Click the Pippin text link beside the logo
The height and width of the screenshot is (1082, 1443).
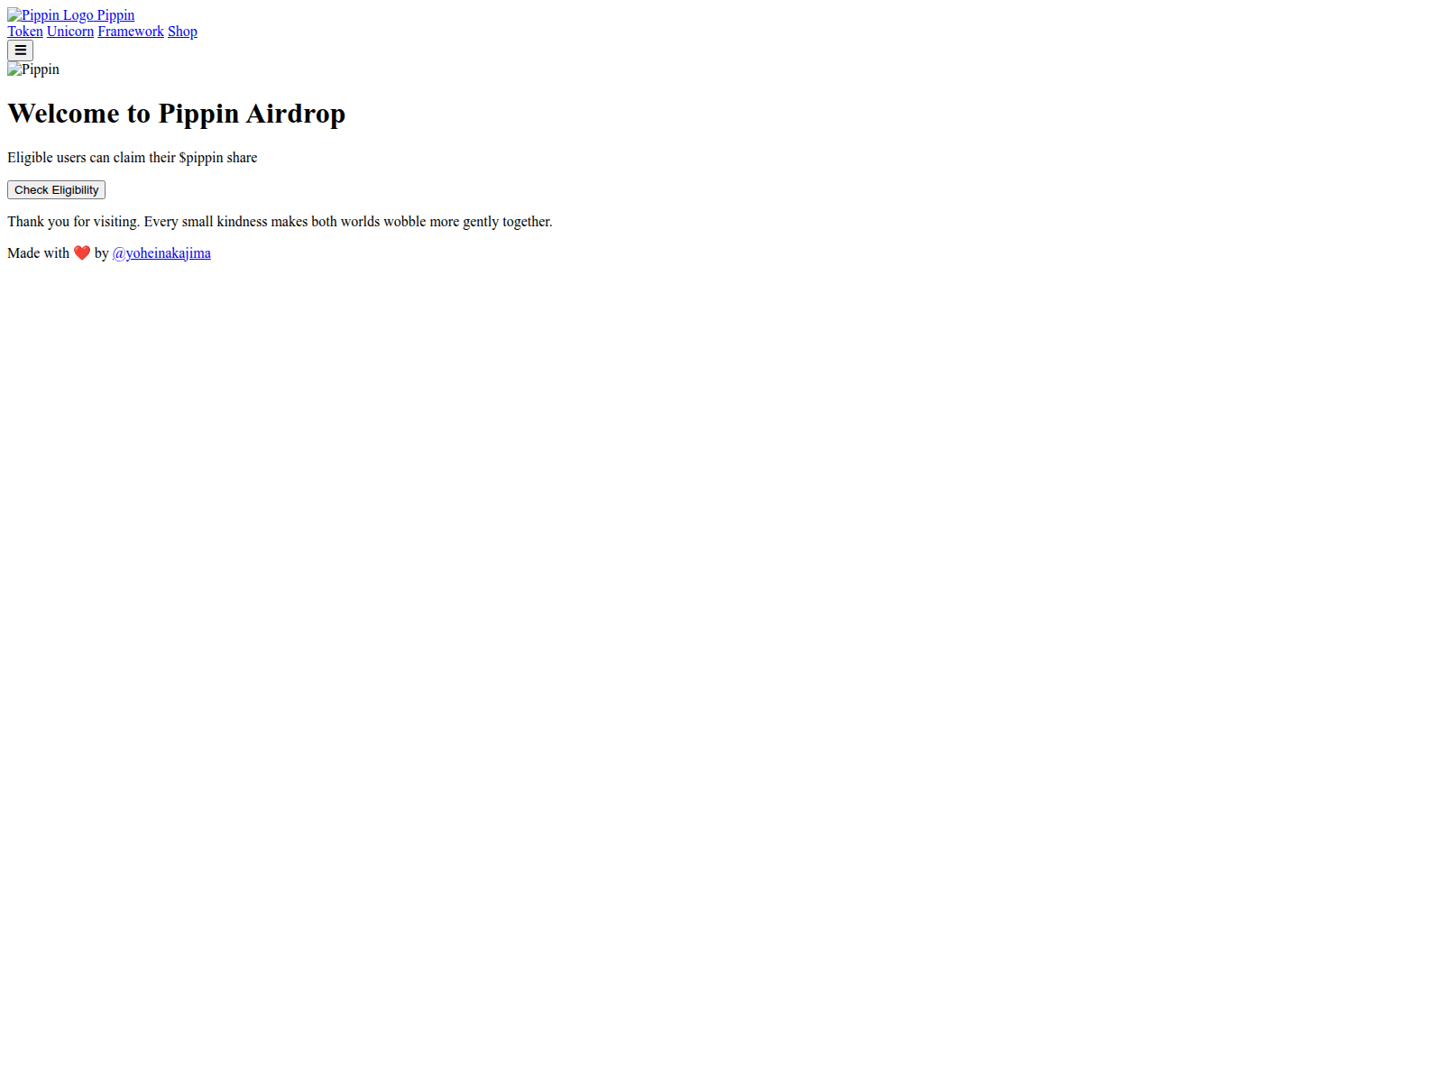click(x=115, y=15)
